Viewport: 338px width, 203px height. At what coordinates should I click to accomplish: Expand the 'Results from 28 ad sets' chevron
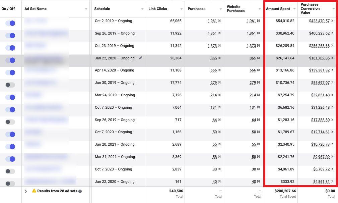[x=26, y=191]
